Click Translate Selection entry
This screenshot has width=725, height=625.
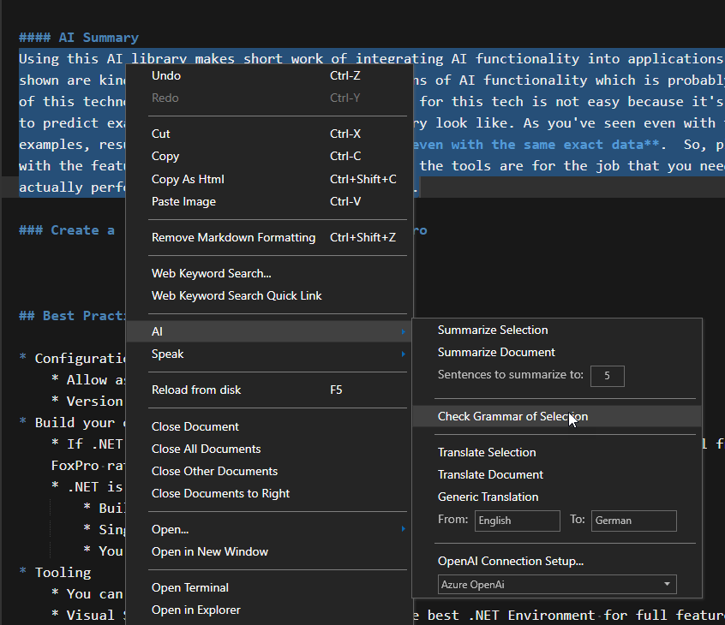(x=487, y=452)
